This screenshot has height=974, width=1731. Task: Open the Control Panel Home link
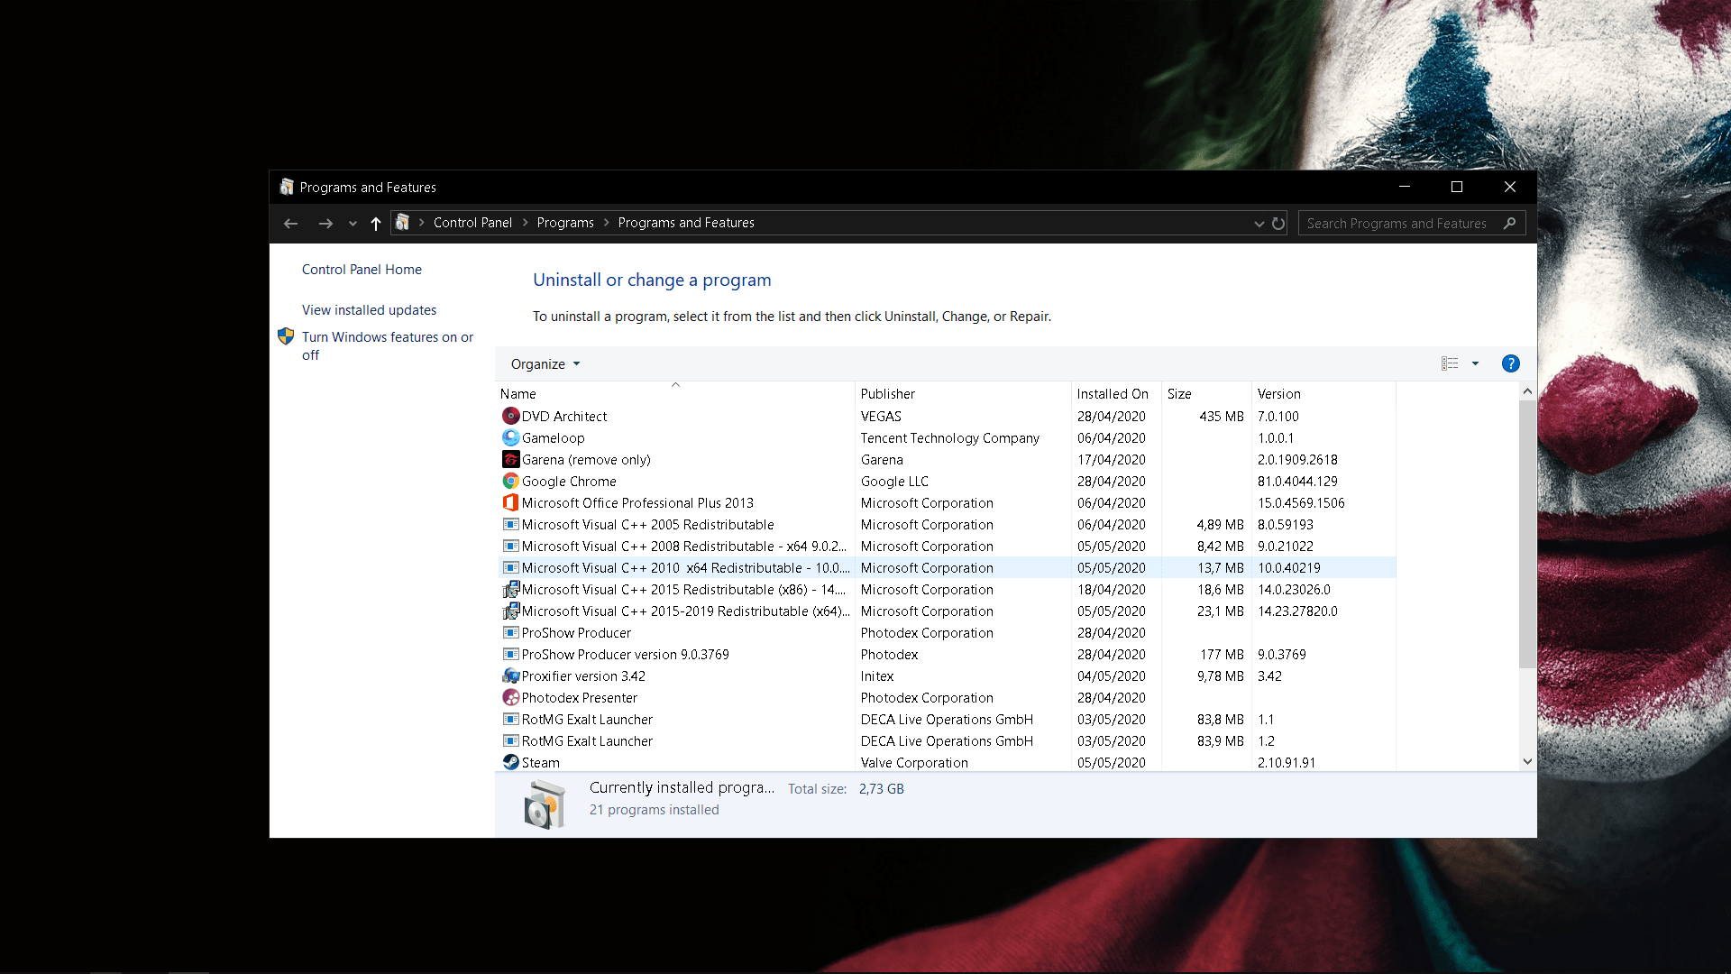tap(362, 270)
